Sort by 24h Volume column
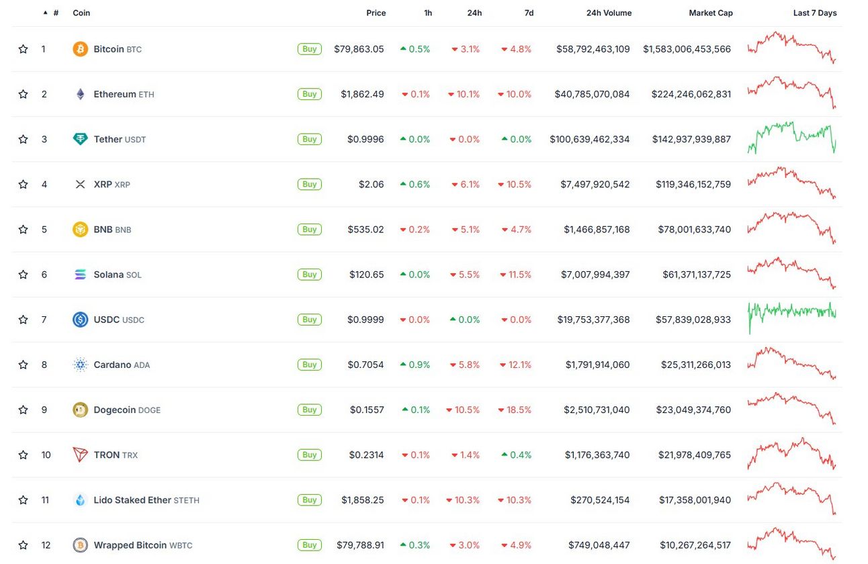Screen dimensions: 868x564 (609, 13)
